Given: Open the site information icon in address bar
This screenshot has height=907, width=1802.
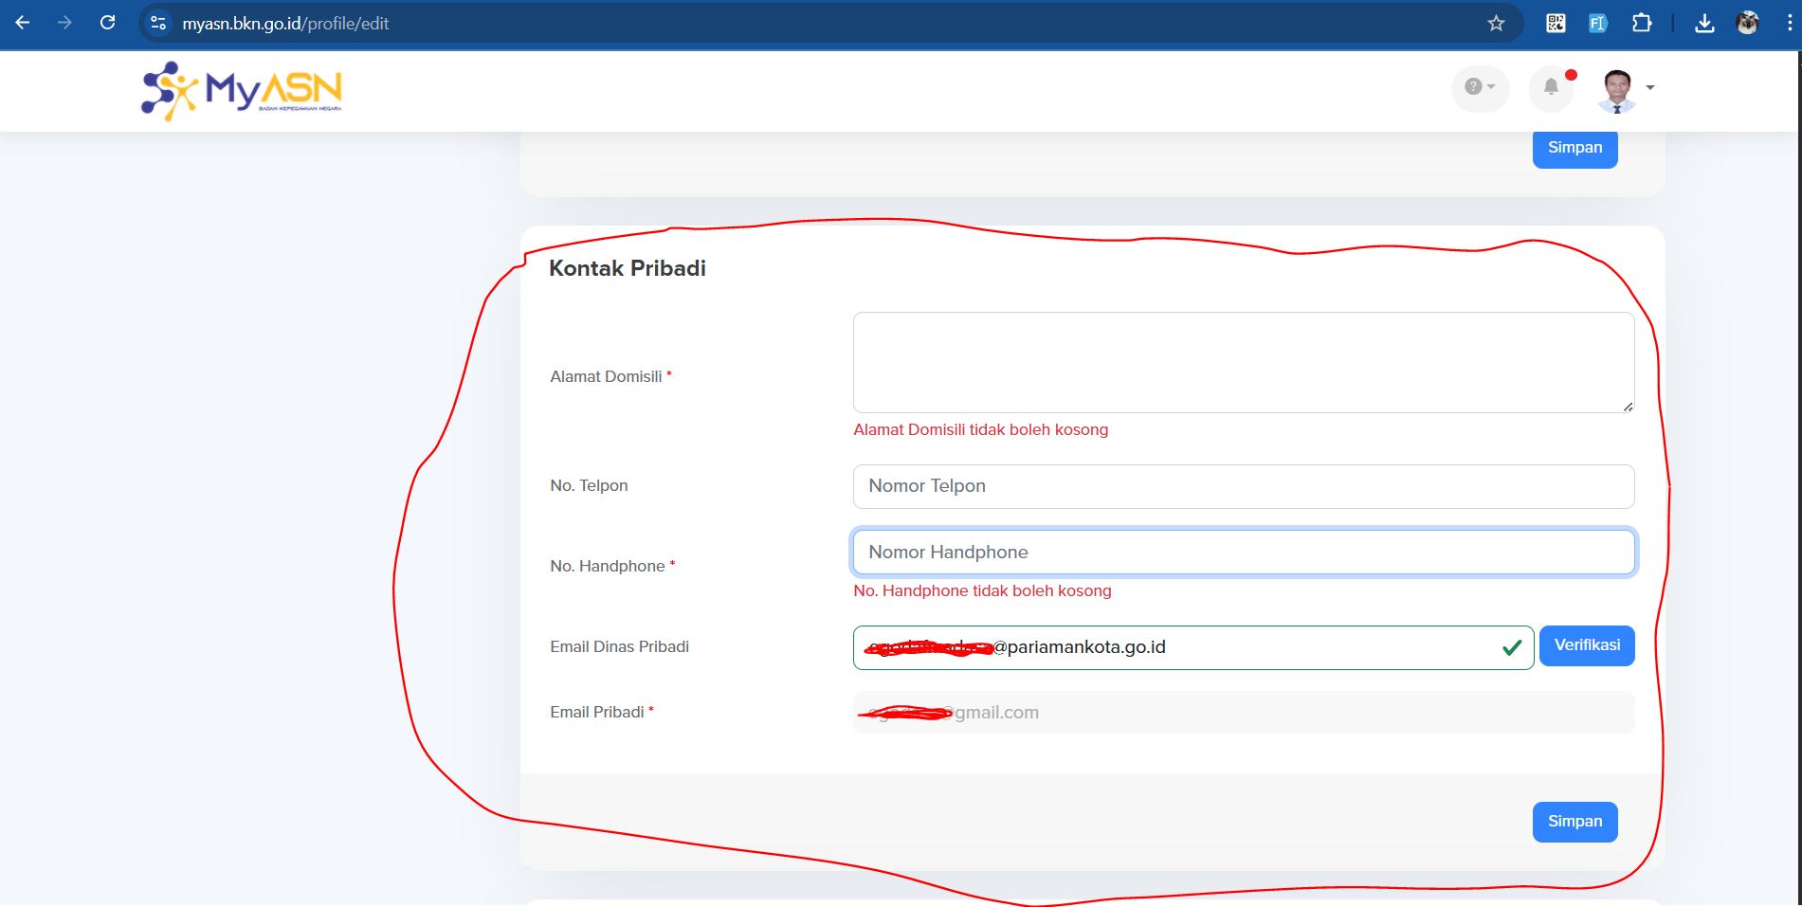Looking at the screenshot, I should (x=158, y=23).
